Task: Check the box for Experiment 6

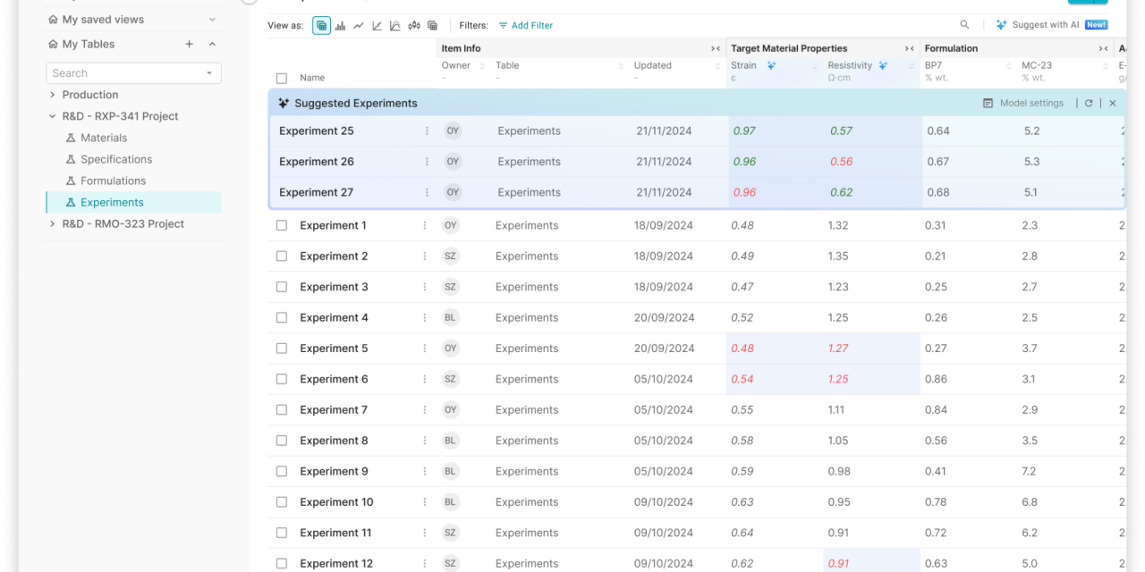Action: pyautogui.click(x=282, y=380)
